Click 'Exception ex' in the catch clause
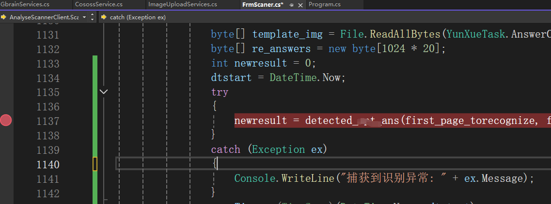 click(287, 150)
